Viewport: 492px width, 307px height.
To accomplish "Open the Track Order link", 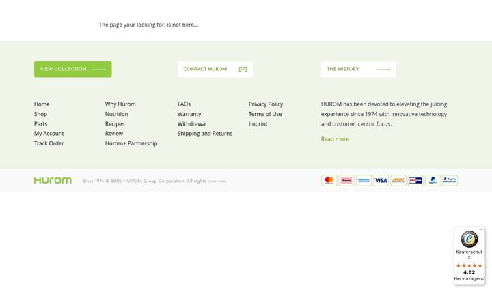I will coord(49,143).
